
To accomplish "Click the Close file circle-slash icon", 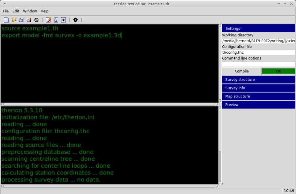I will (36, 20).
